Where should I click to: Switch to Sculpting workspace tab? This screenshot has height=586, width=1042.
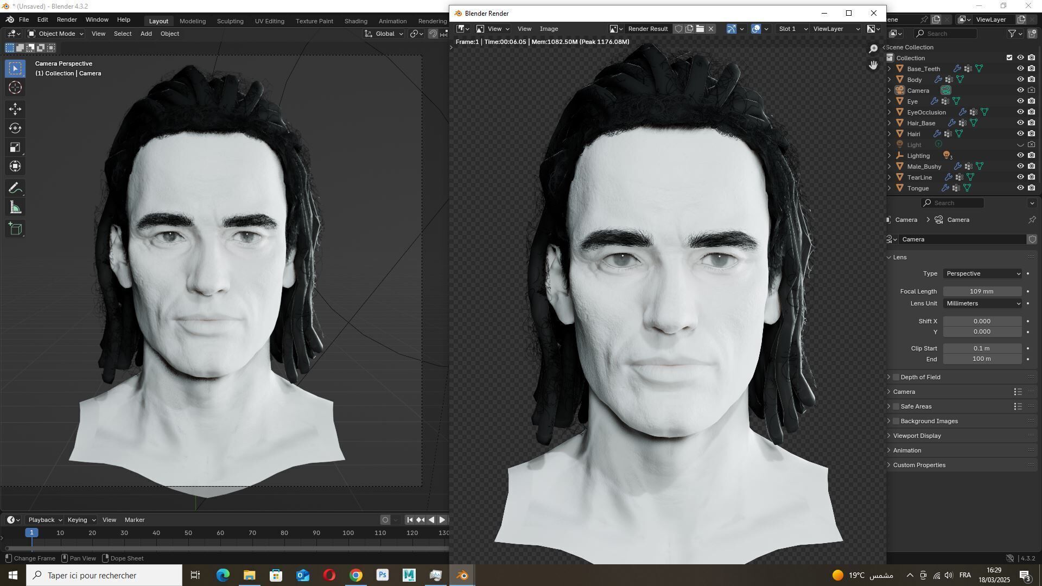[230, 21]
